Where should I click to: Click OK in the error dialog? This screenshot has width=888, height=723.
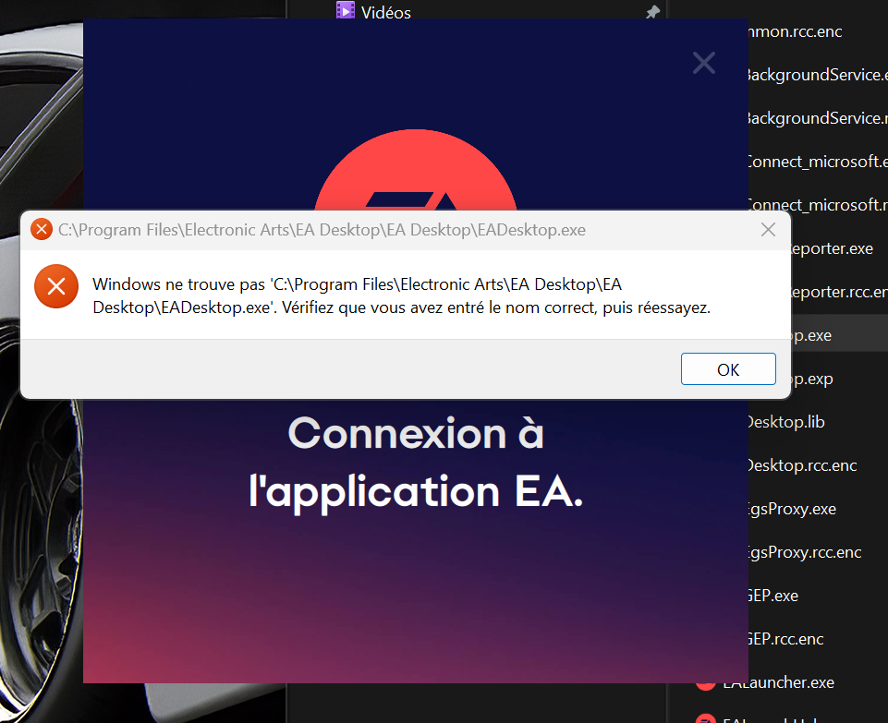coord(727,369)
